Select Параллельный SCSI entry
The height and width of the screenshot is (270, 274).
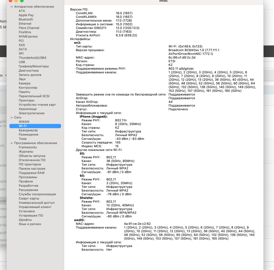pos(34,96)
